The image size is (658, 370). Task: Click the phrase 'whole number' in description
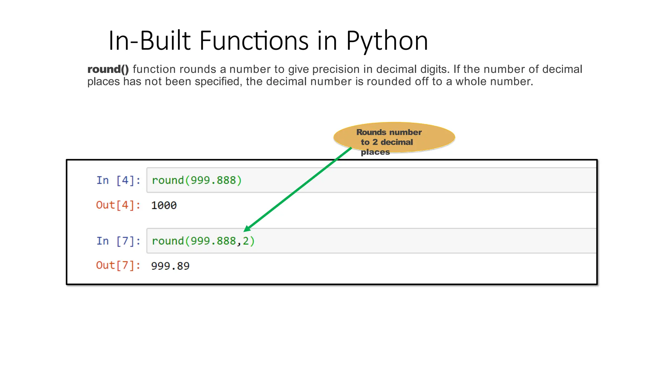pyautogui.click(x=494, y=82)
